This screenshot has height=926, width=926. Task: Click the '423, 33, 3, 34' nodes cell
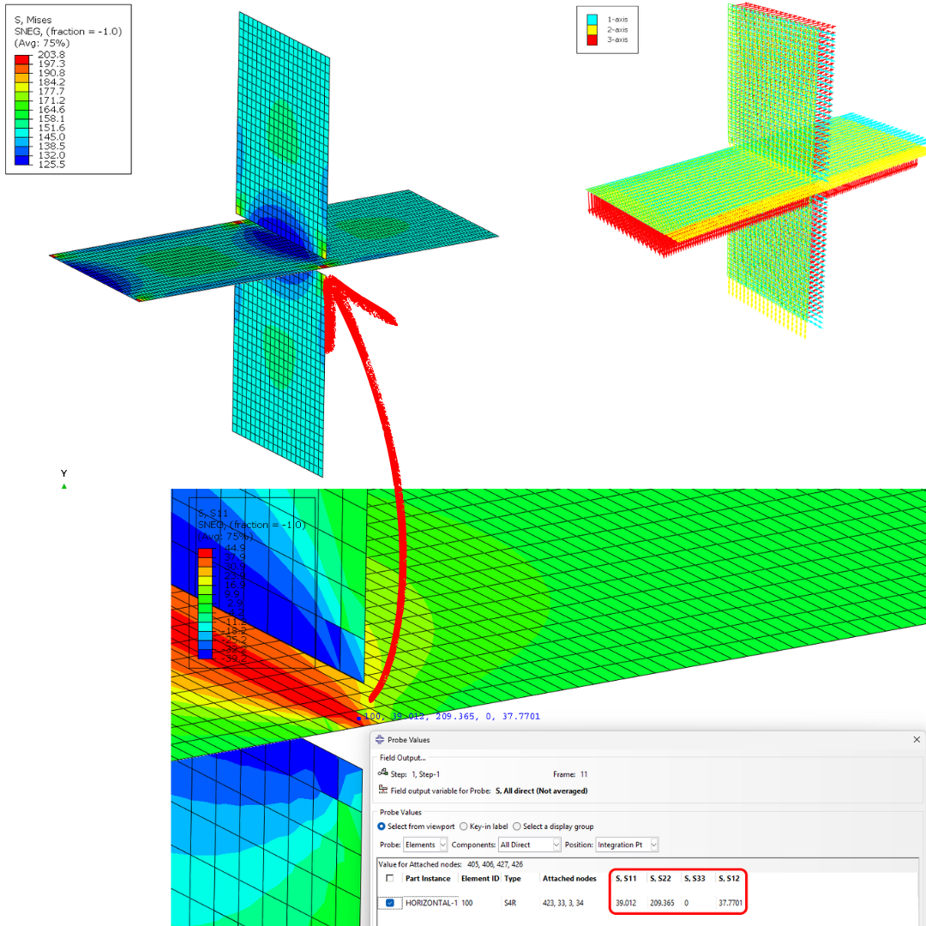pos(562,903)
